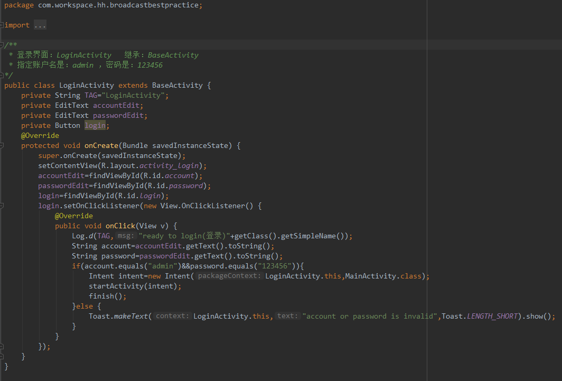Expand the folded import statements marker
Image resolution: width=562 pixels, height=381 pixels.
pos(2,25)
